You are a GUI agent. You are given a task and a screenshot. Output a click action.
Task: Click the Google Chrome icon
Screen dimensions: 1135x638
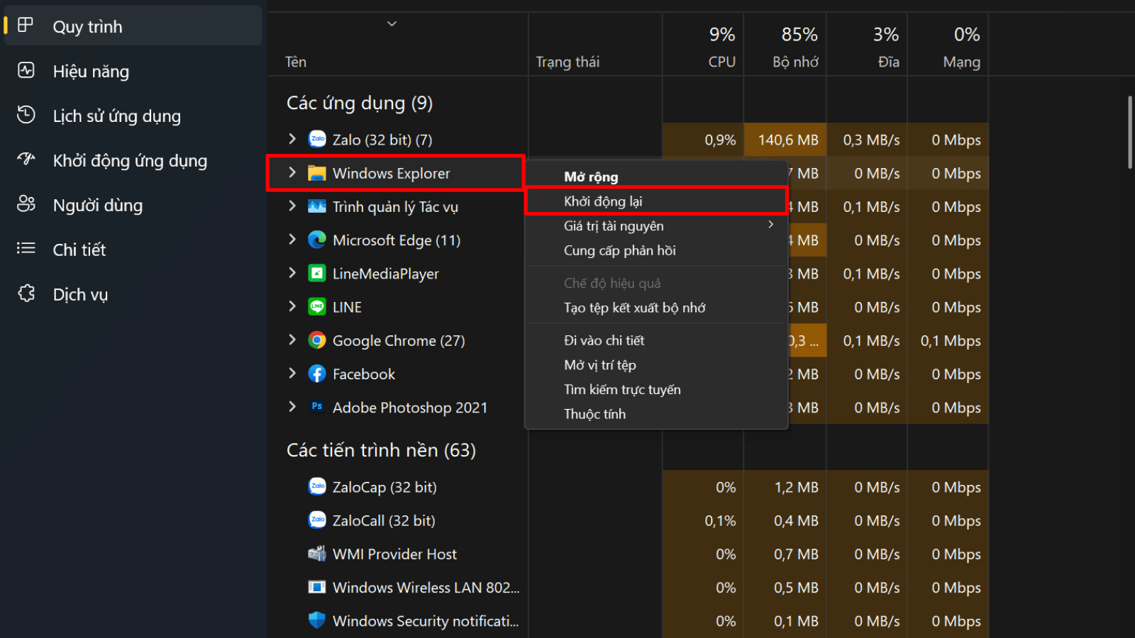pyautogui.click(x=317, y=341)
